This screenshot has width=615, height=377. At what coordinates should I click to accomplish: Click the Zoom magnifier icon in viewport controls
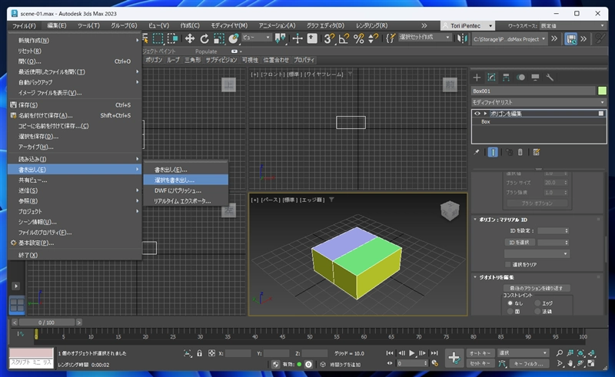[x=560, y=353]
